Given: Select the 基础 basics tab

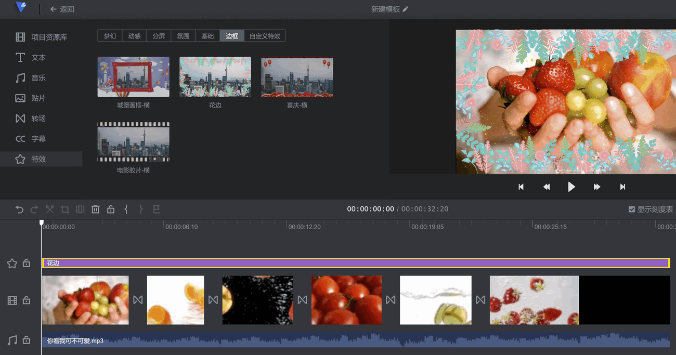Looking at the screenshot, I should (x=207, y=36).
